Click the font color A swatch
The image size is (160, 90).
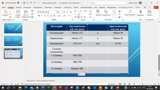click(x=69, y=16)
